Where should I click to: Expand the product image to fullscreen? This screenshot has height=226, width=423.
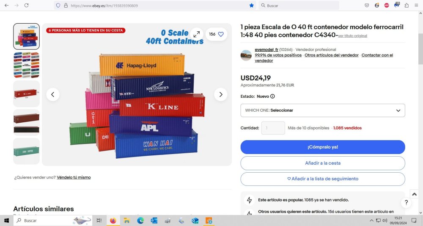pyautogui.click(x=197, y=34)
